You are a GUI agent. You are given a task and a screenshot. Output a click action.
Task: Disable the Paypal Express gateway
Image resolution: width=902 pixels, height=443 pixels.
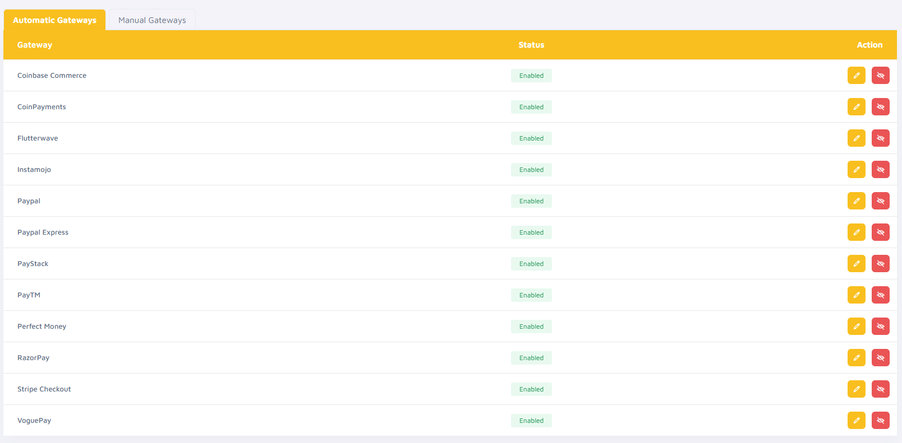coord(880,232)
